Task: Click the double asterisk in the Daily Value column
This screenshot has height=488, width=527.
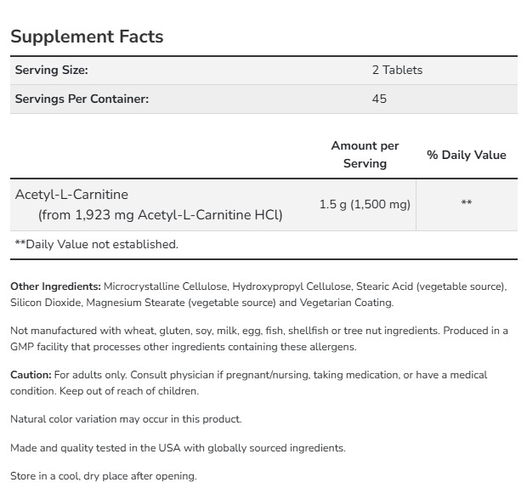Action: 467,204
